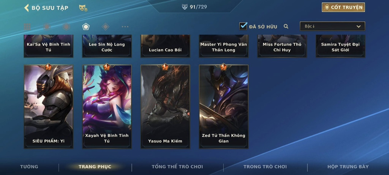Select the grid all-skins filter icon

(x=27, y=27)
